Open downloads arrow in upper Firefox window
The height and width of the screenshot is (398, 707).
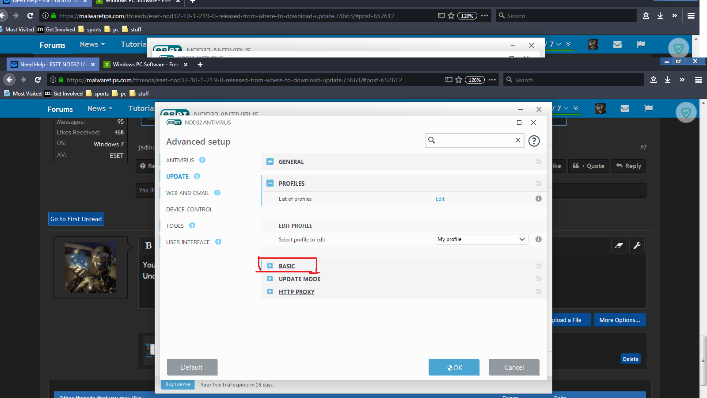[x=660, y=15]
